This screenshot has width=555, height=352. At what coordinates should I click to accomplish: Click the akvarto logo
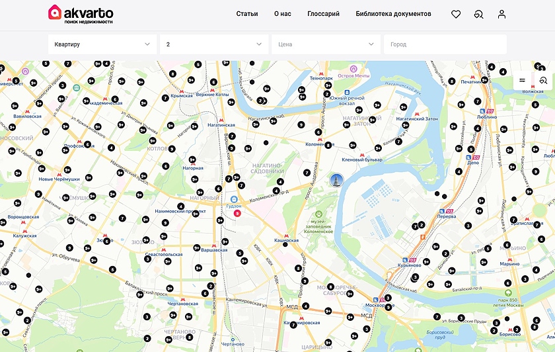point(81,14)
